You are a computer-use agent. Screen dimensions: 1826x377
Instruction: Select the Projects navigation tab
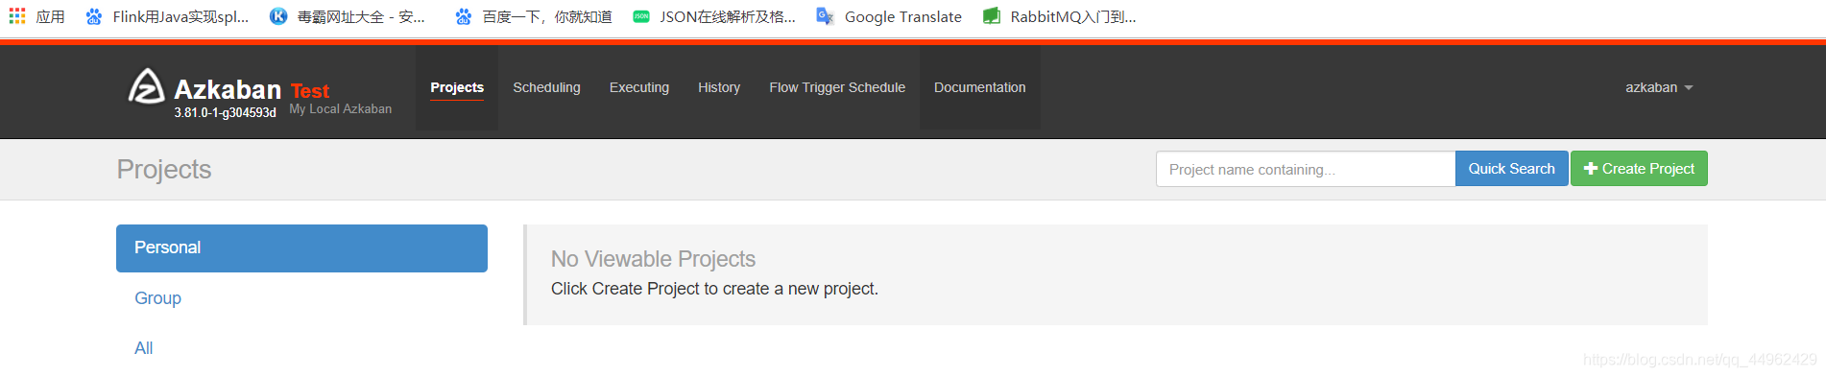457,87
